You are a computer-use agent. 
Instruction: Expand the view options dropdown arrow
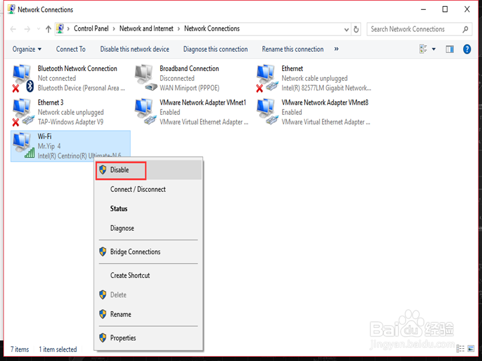tap(434, 49)
